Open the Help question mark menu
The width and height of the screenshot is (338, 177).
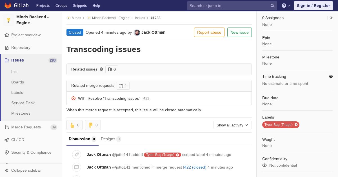(286, 6)
